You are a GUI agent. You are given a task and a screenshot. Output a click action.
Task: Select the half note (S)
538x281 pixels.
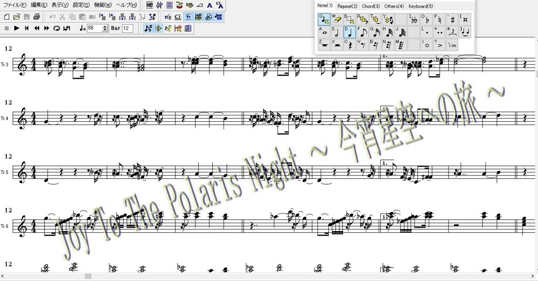coord(337,32)
